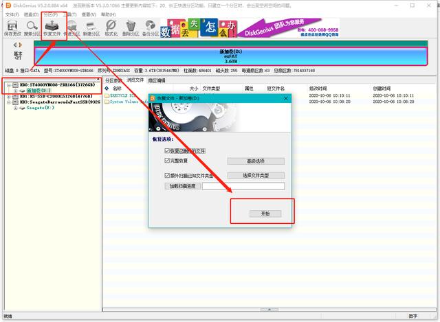Screen dimensions: 440x322
Task: Toggle the 完整恢复 checkbox
Action: [x=167, y=161]
